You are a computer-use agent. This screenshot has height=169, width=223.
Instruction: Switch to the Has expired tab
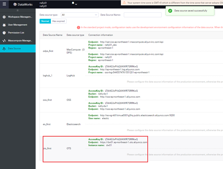tap(59, 21)
